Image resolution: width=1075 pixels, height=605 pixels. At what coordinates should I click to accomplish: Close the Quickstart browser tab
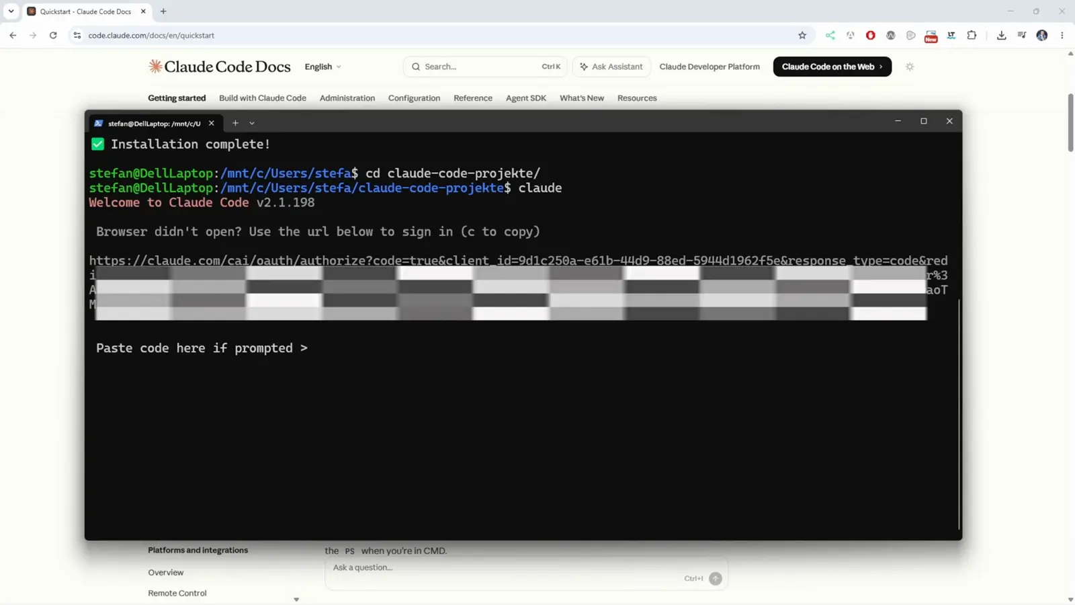(x=143, y=11)
